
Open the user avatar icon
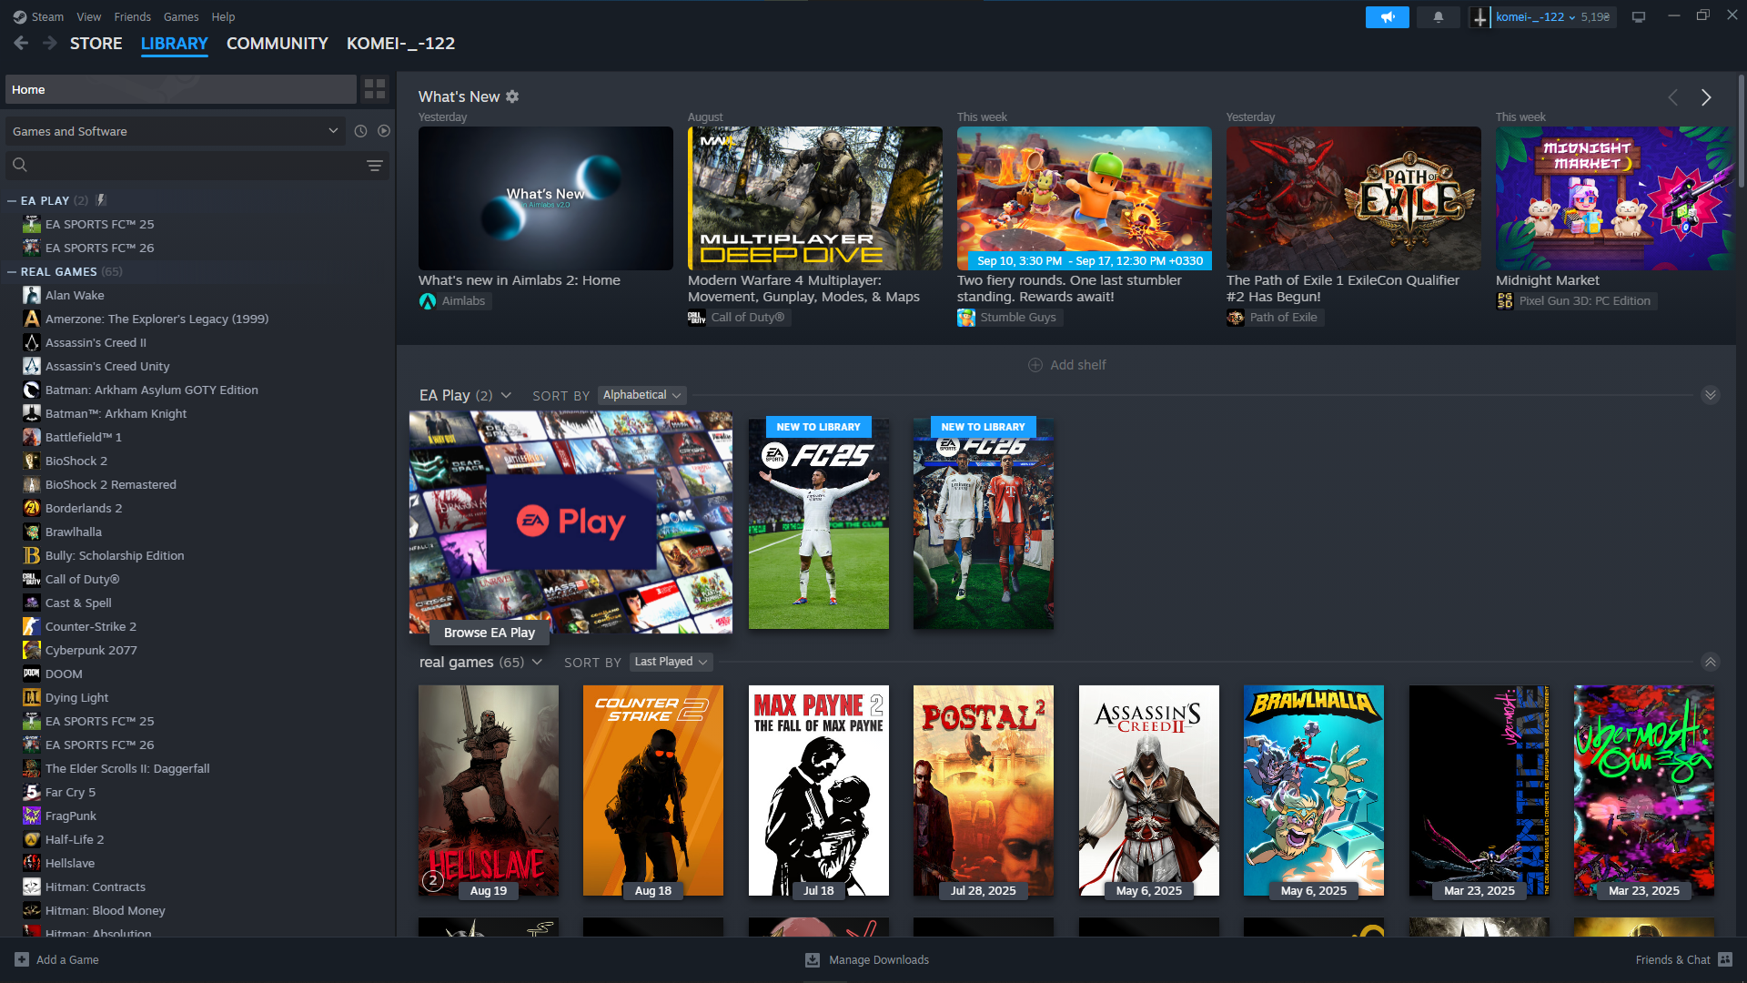tap(1480, 17)
